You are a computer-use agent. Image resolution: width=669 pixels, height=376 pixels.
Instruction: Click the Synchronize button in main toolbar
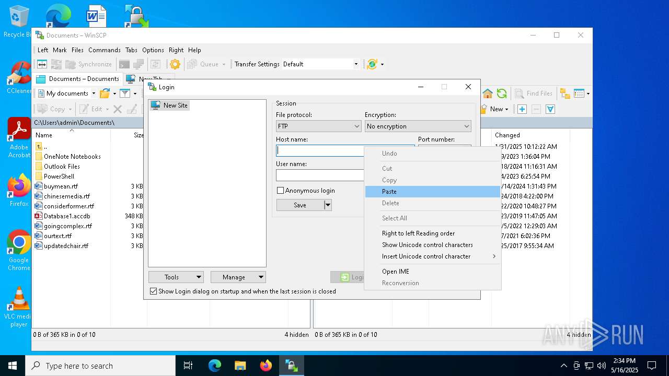[89, 64]
